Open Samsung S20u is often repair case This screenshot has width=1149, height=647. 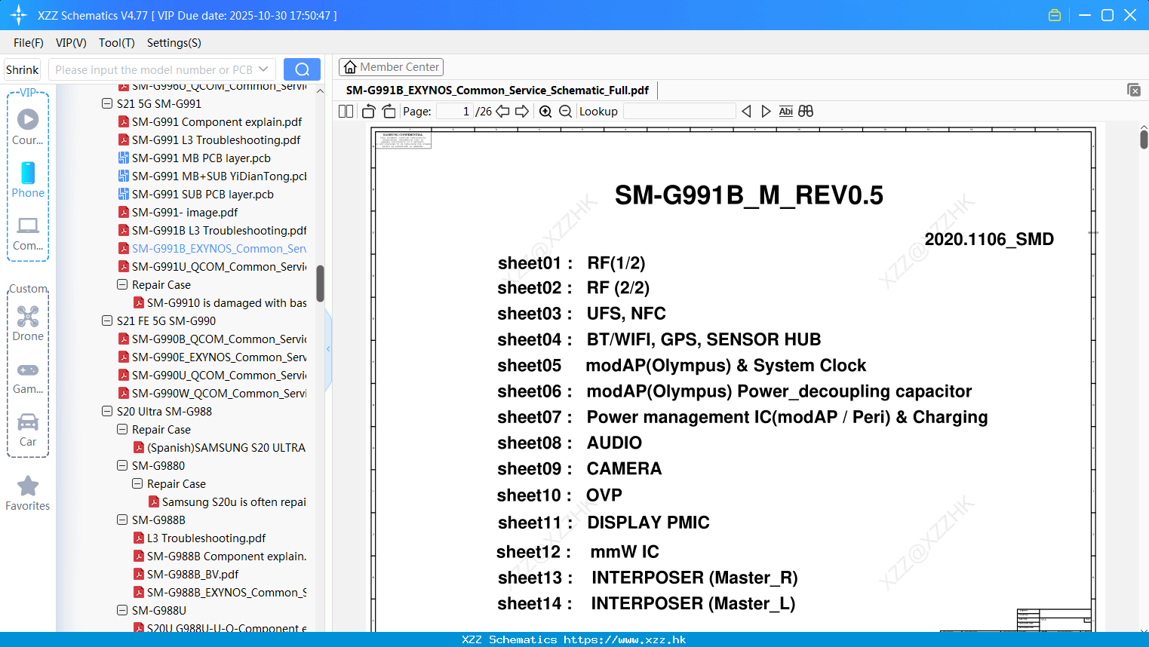tap(227, 501)
